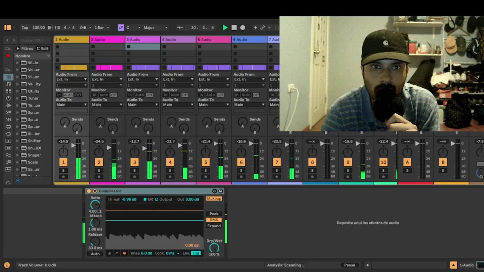The height and width of the screenshot is (272, 484).
Task: Toggle the Makeup button in Compressor
Action: (x=214, y=199)
